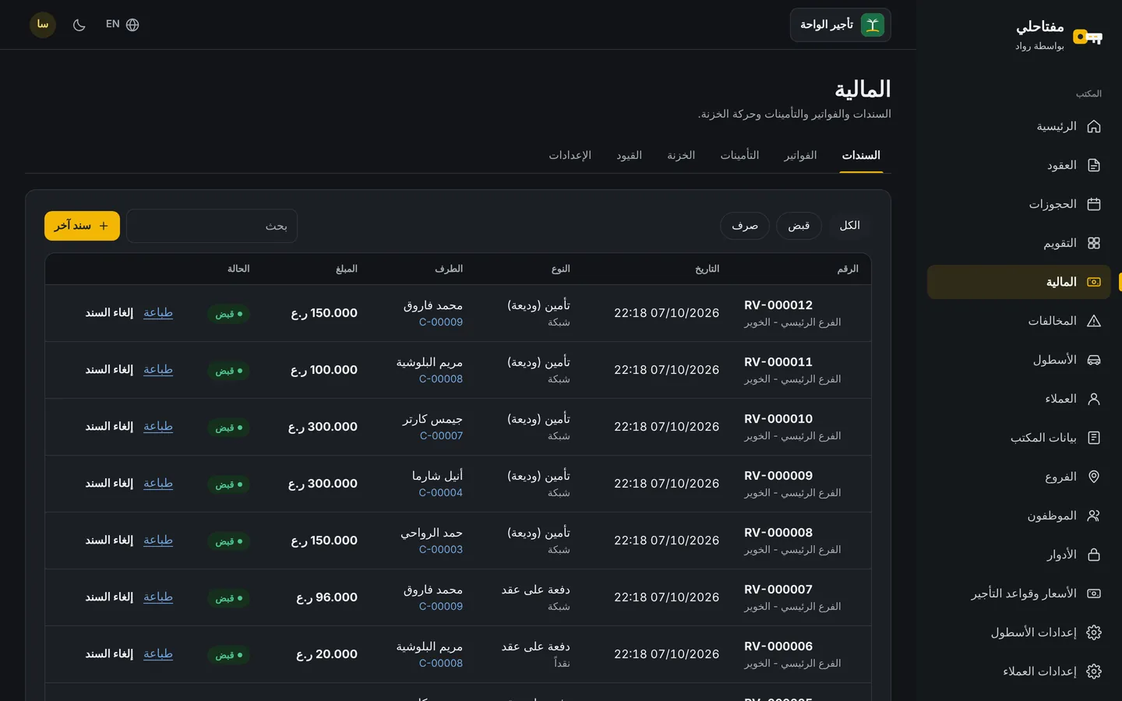Open the بيانات المكتب document icon
Image resolution: width=1122 pixels, height=701 pixels.
tap(1094, 438)
